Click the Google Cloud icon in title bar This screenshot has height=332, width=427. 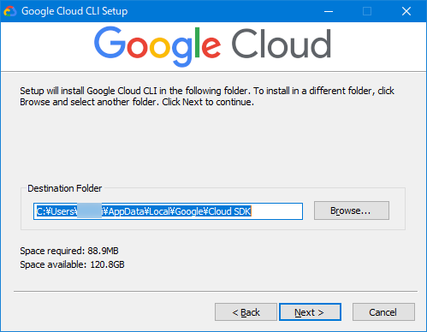click(x=10, y=11)
